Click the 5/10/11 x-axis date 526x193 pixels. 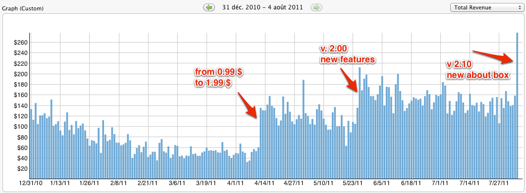(324, 183)
